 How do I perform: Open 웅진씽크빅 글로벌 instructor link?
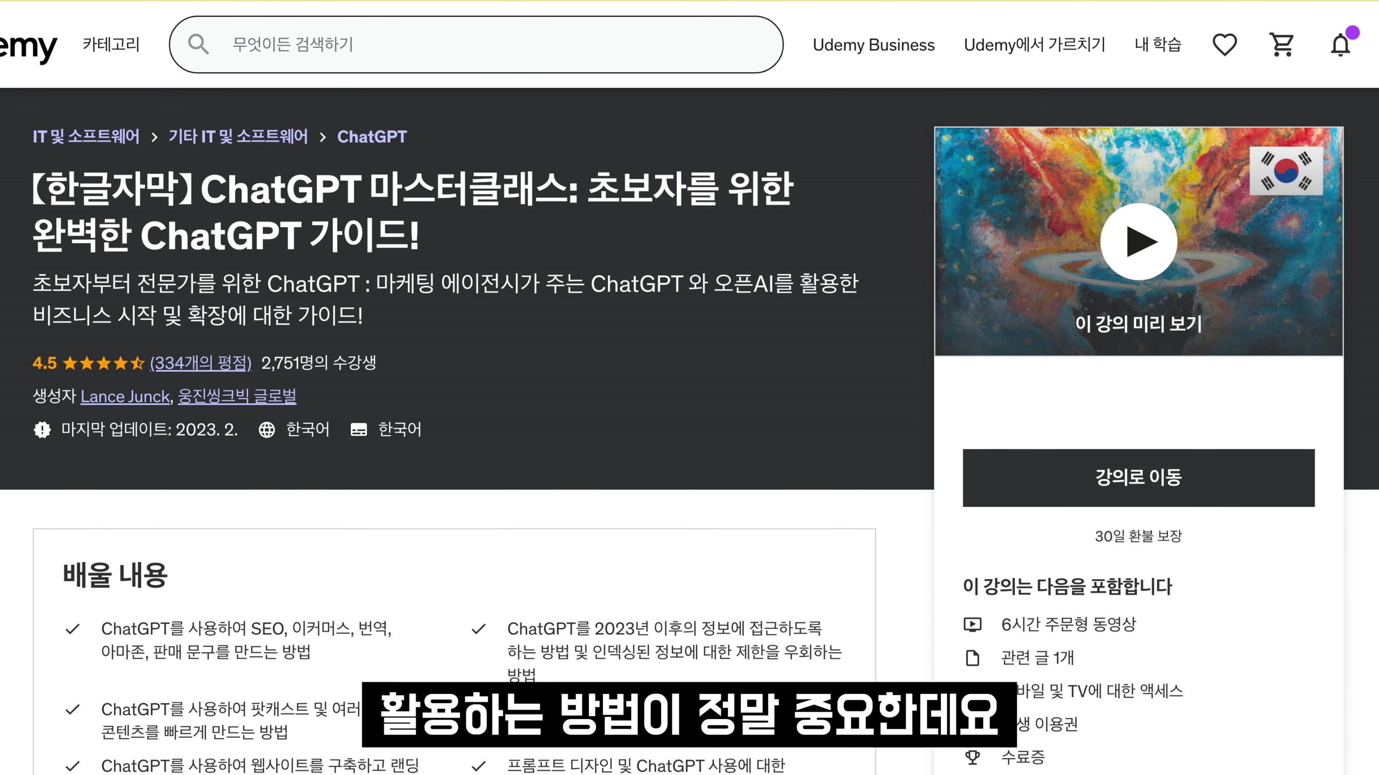(x=237, y=396)
